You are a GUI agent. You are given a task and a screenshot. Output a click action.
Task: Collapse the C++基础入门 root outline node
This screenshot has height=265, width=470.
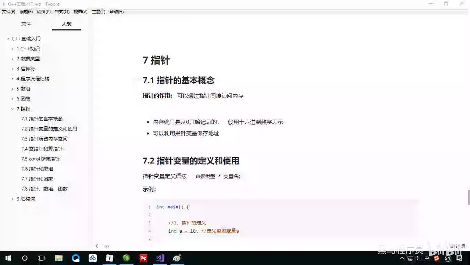pos(8,39)
